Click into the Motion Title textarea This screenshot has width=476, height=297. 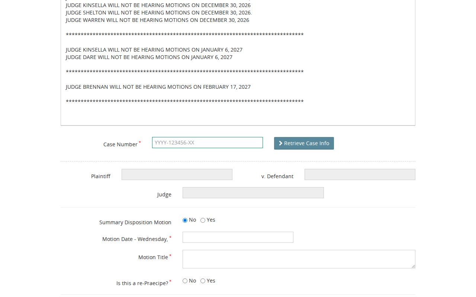click(299, 259)
